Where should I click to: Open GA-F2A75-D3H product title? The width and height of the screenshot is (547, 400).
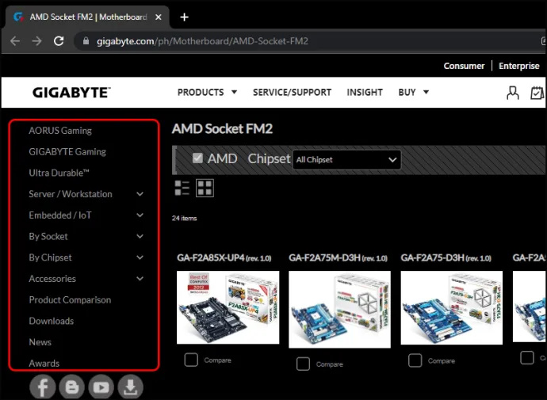click(x=446, y=258)
